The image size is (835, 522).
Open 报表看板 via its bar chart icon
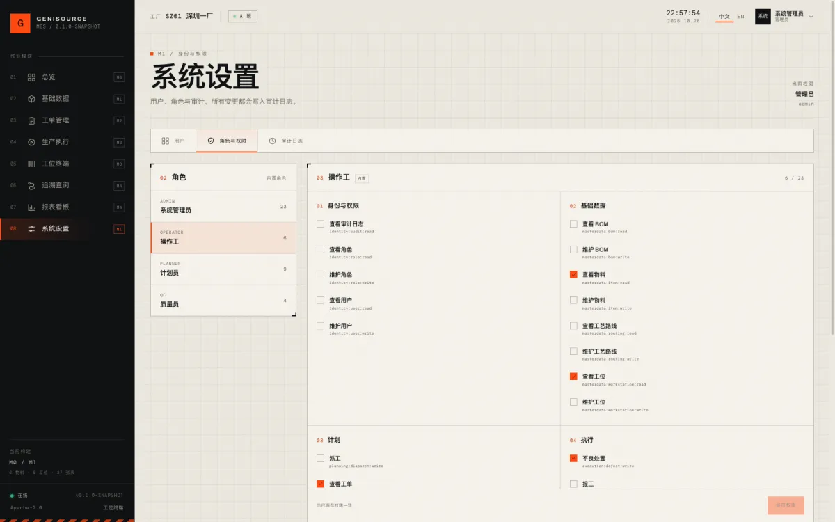[31, 207]
